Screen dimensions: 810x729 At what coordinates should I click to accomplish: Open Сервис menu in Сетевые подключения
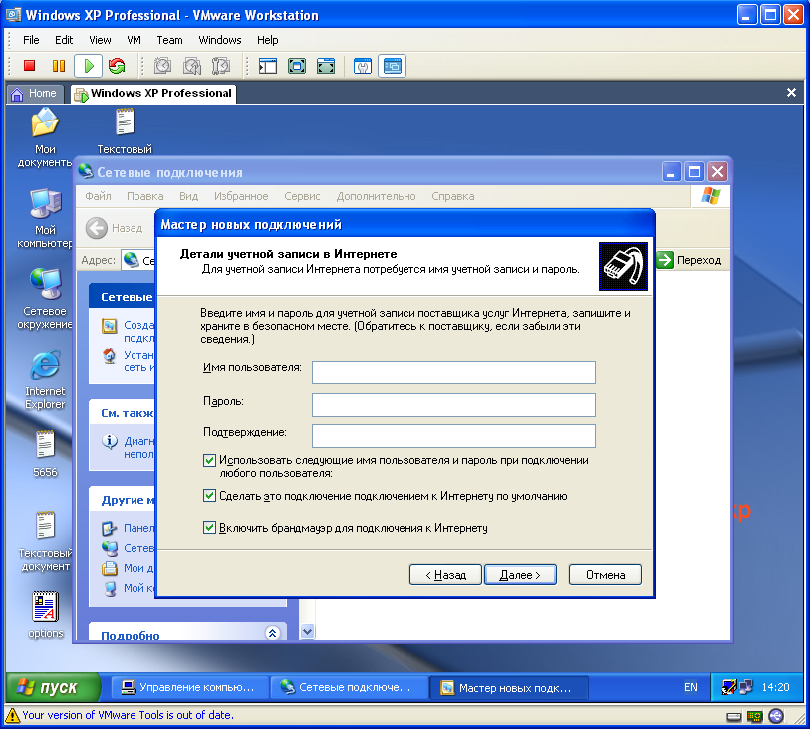(x=302, y=196)
